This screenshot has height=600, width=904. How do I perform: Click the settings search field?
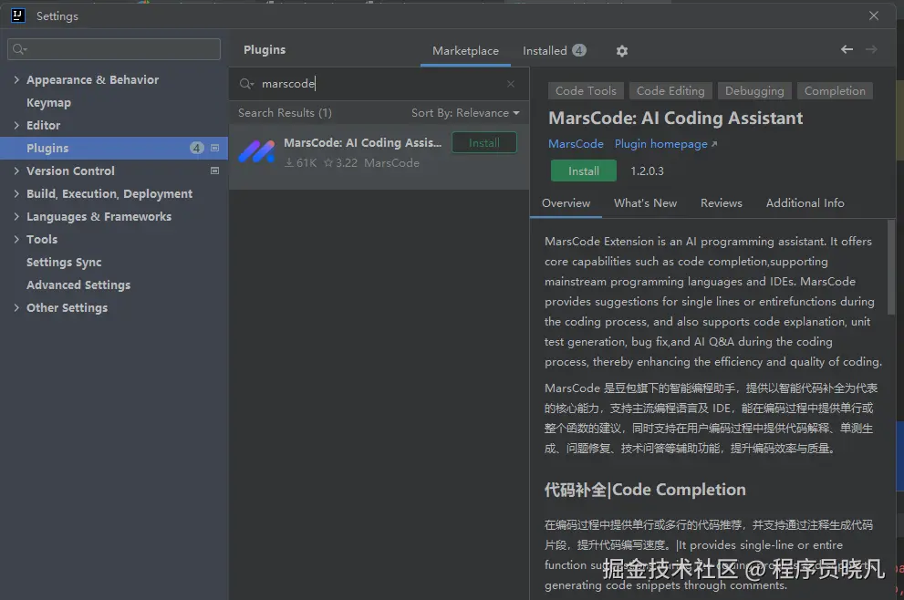pyautogui.click(x=114, y=49)
